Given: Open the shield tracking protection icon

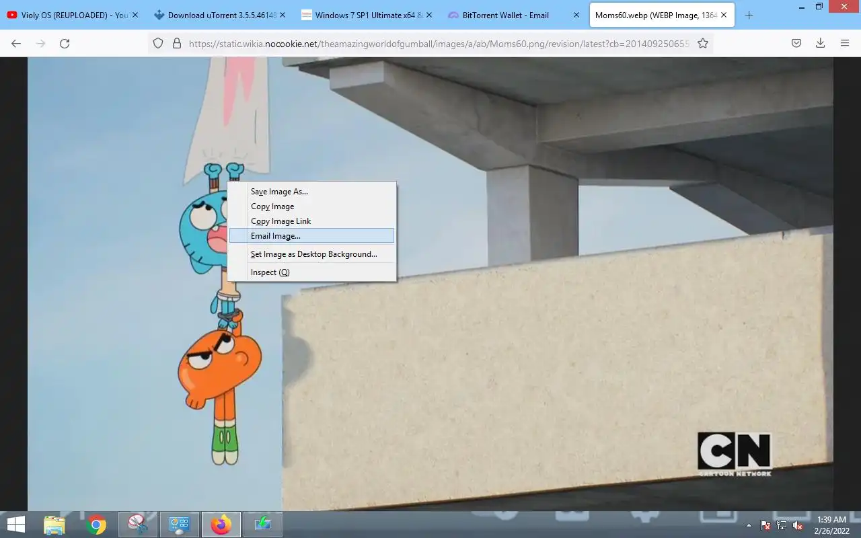Looking at the screenshot, I should [158, 43].
